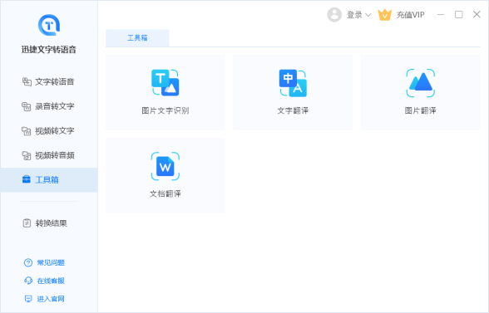Open the 在线客服 link

pos(51,281)
